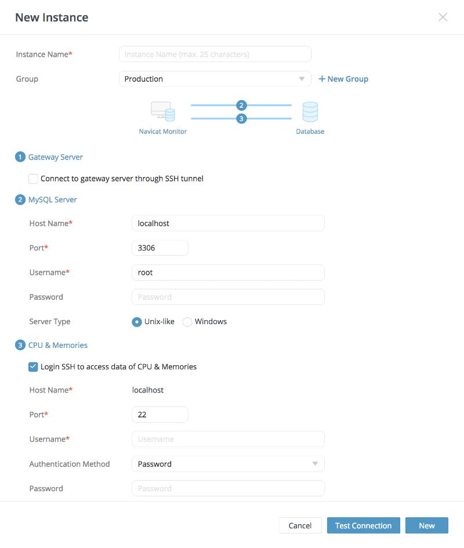Click the New button
Screen dimensions: 464x548
click(x=426, y=525)
